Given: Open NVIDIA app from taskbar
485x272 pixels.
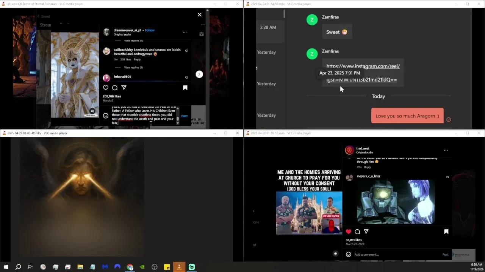Looking at the screenshot, I should (x=142, y=267).
